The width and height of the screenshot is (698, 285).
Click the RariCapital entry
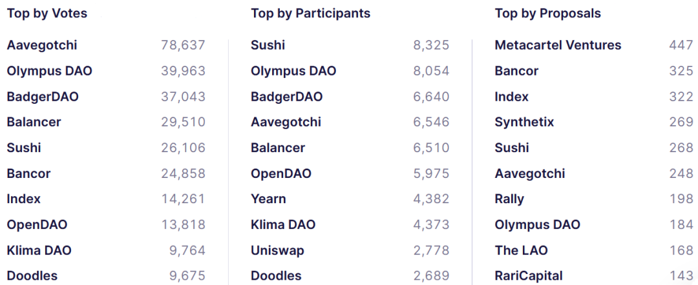(529, 276)
